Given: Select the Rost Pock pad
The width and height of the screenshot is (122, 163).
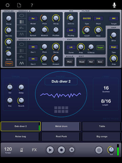Looking at the screenshot, I should coord(61,137).
